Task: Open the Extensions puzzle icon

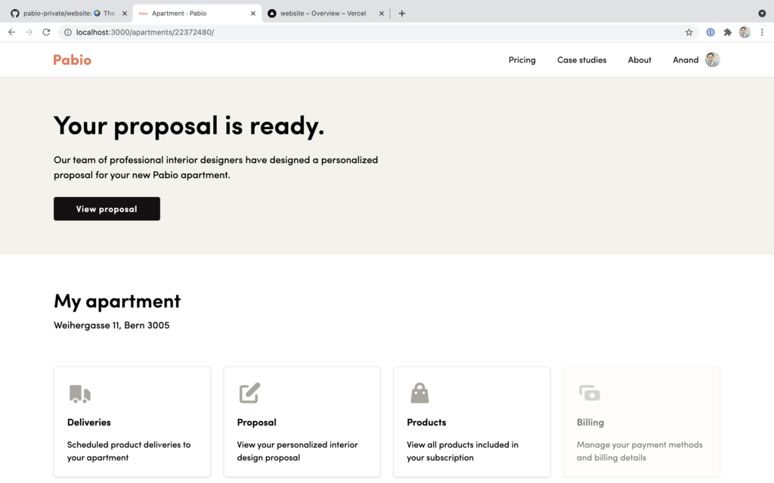Action: pyautogui.click(x=728, y=32)
